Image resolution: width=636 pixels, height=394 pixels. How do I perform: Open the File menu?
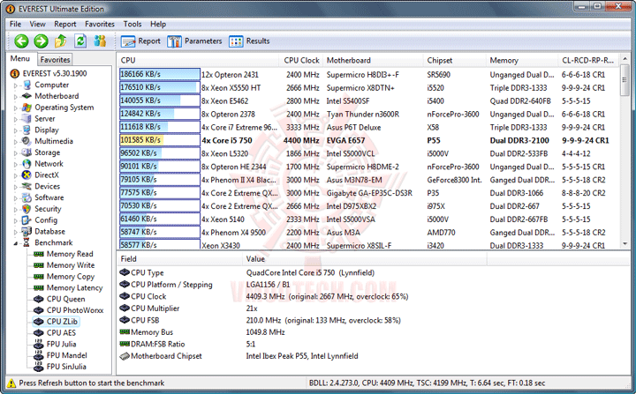(15, 24)
